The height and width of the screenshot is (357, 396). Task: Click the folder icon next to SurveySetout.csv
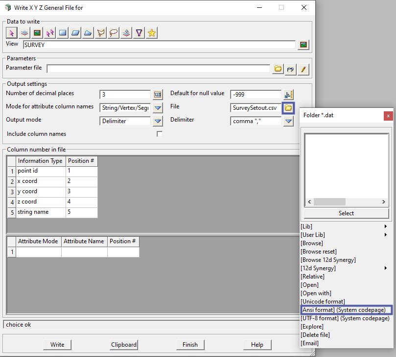(289, 108)
